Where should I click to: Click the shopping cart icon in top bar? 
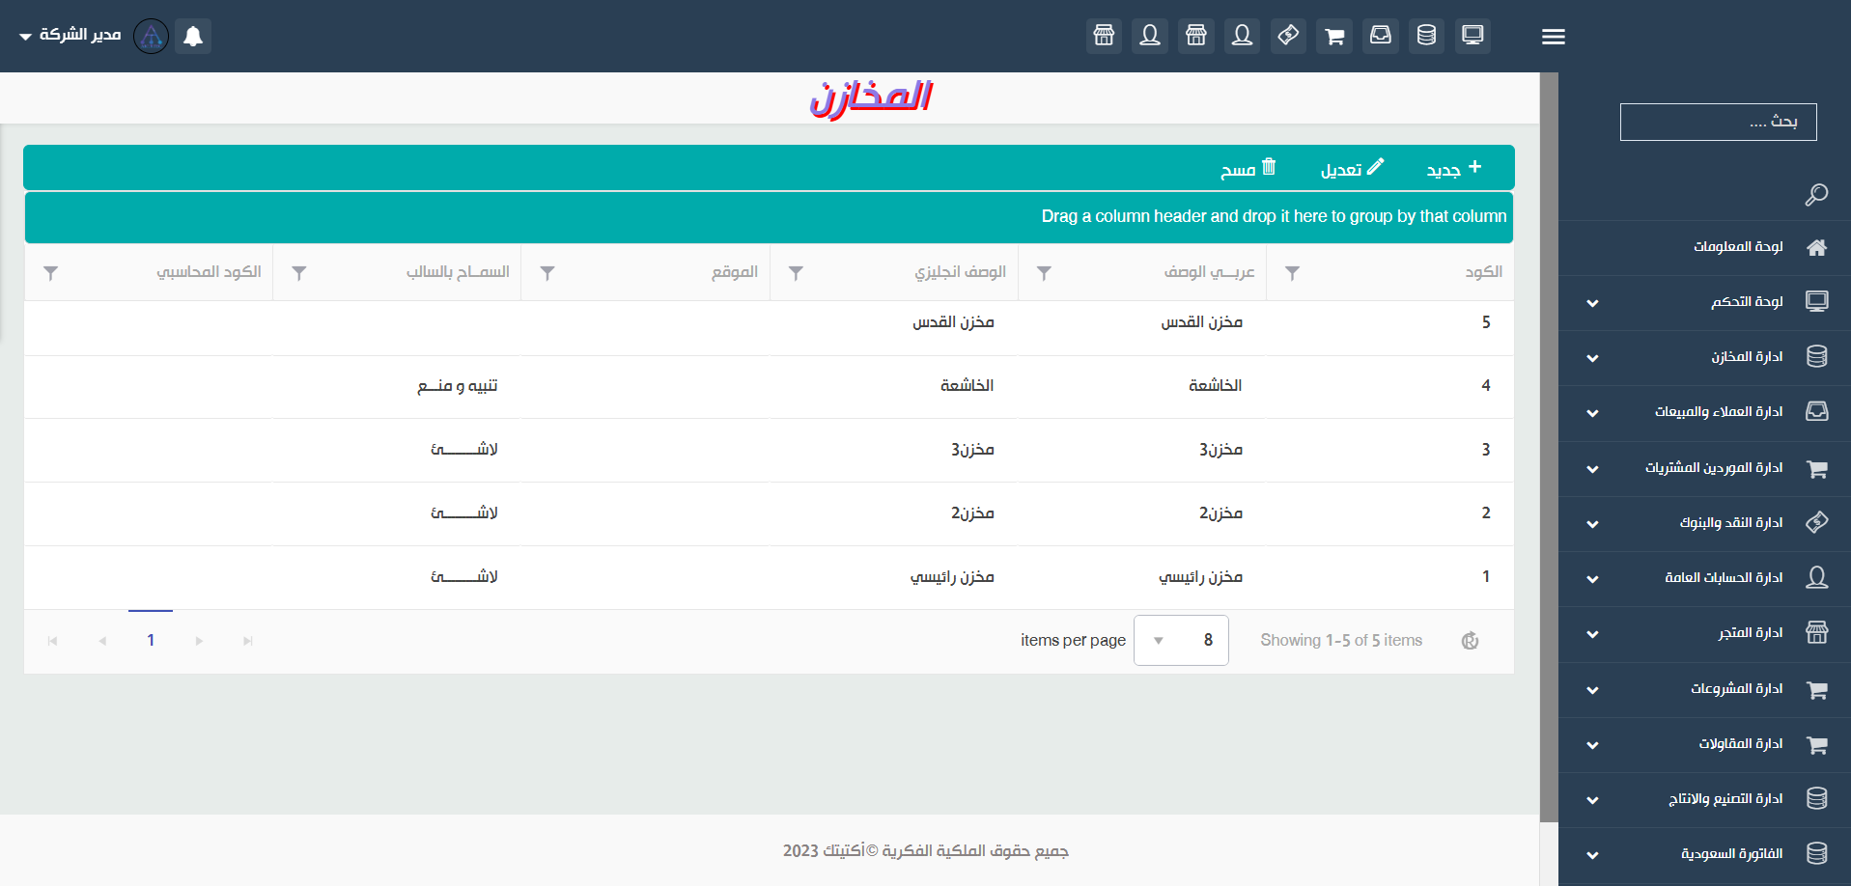(x=1334, y=36)
